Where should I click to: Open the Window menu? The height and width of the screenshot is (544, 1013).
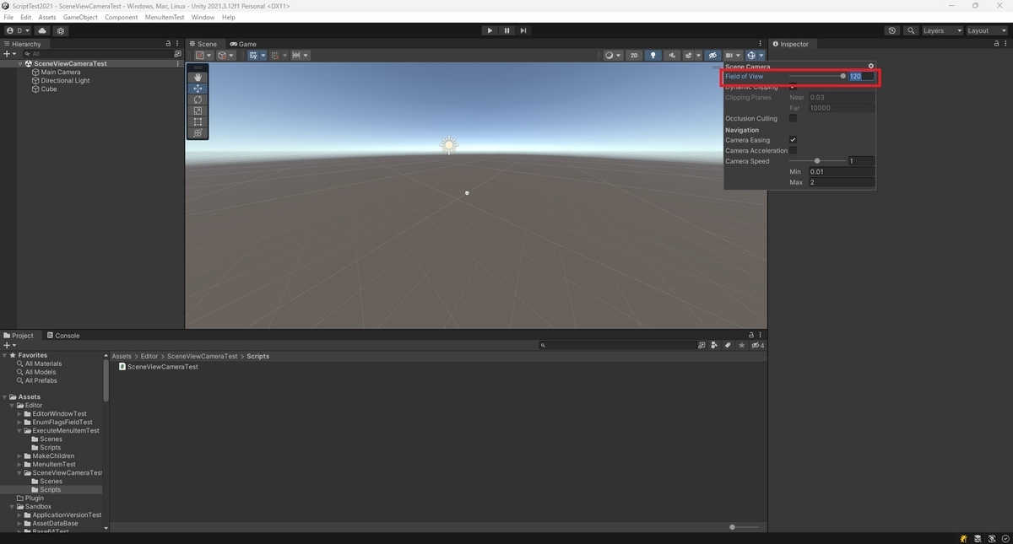203,17
